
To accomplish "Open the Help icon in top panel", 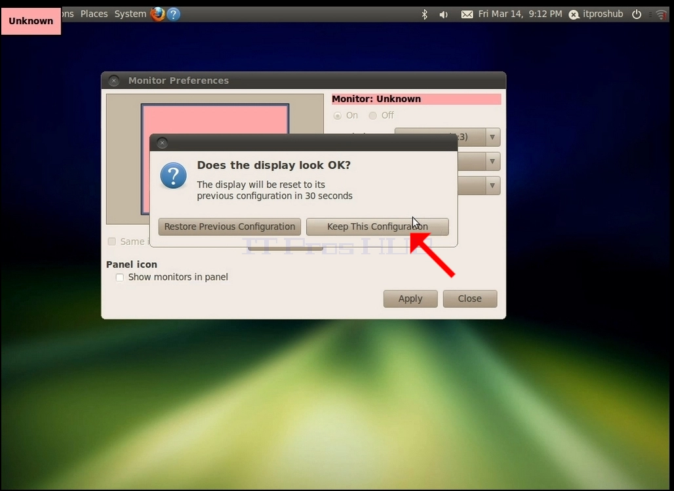I will point(173,14).
